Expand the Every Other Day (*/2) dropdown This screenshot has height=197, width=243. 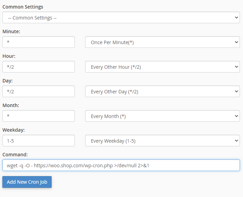[162, 92]
